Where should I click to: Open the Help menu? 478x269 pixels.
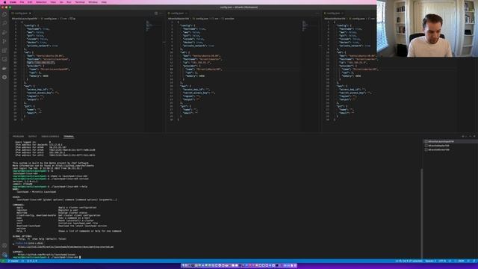(x=104, y=2)
